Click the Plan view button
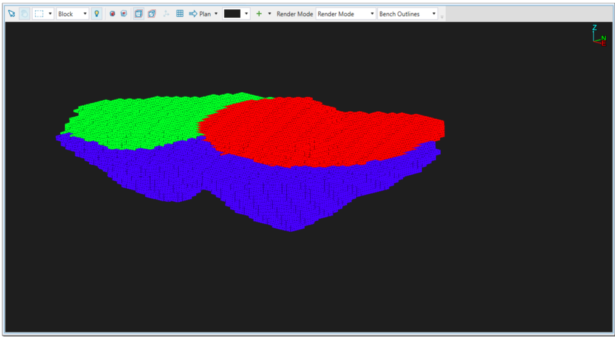Viewport: 615px width, 337px height. tap(200, 14)
